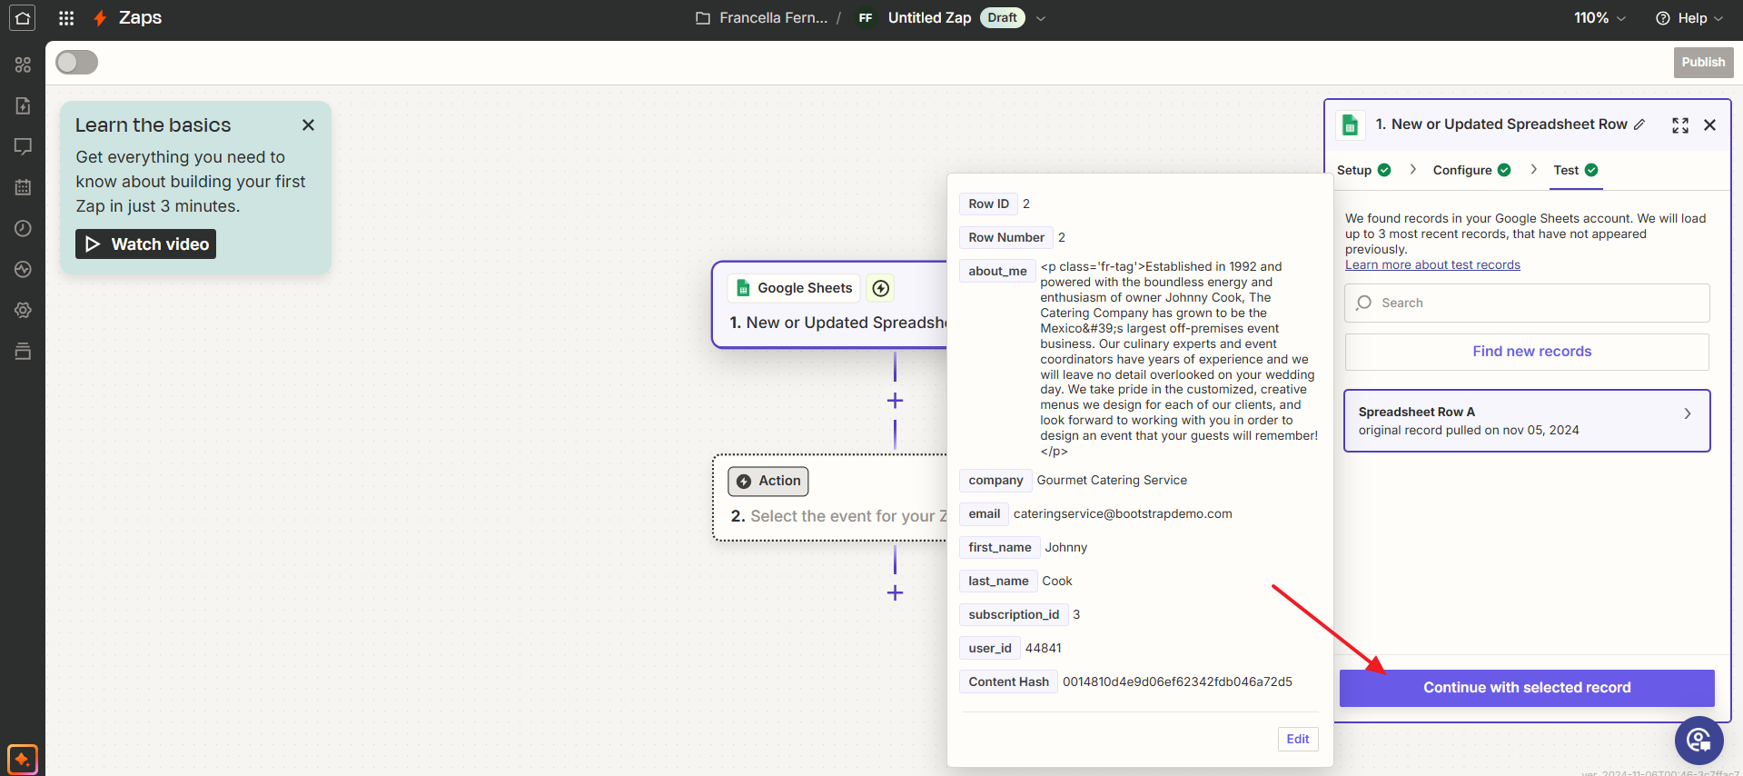The height and width of the screenshot is (776, 1743).
Task: Click the Publish button
Action: click(1703, 62)
